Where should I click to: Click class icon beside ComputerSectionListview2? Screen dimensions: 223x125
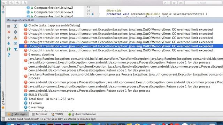click(x=28, y=8)
